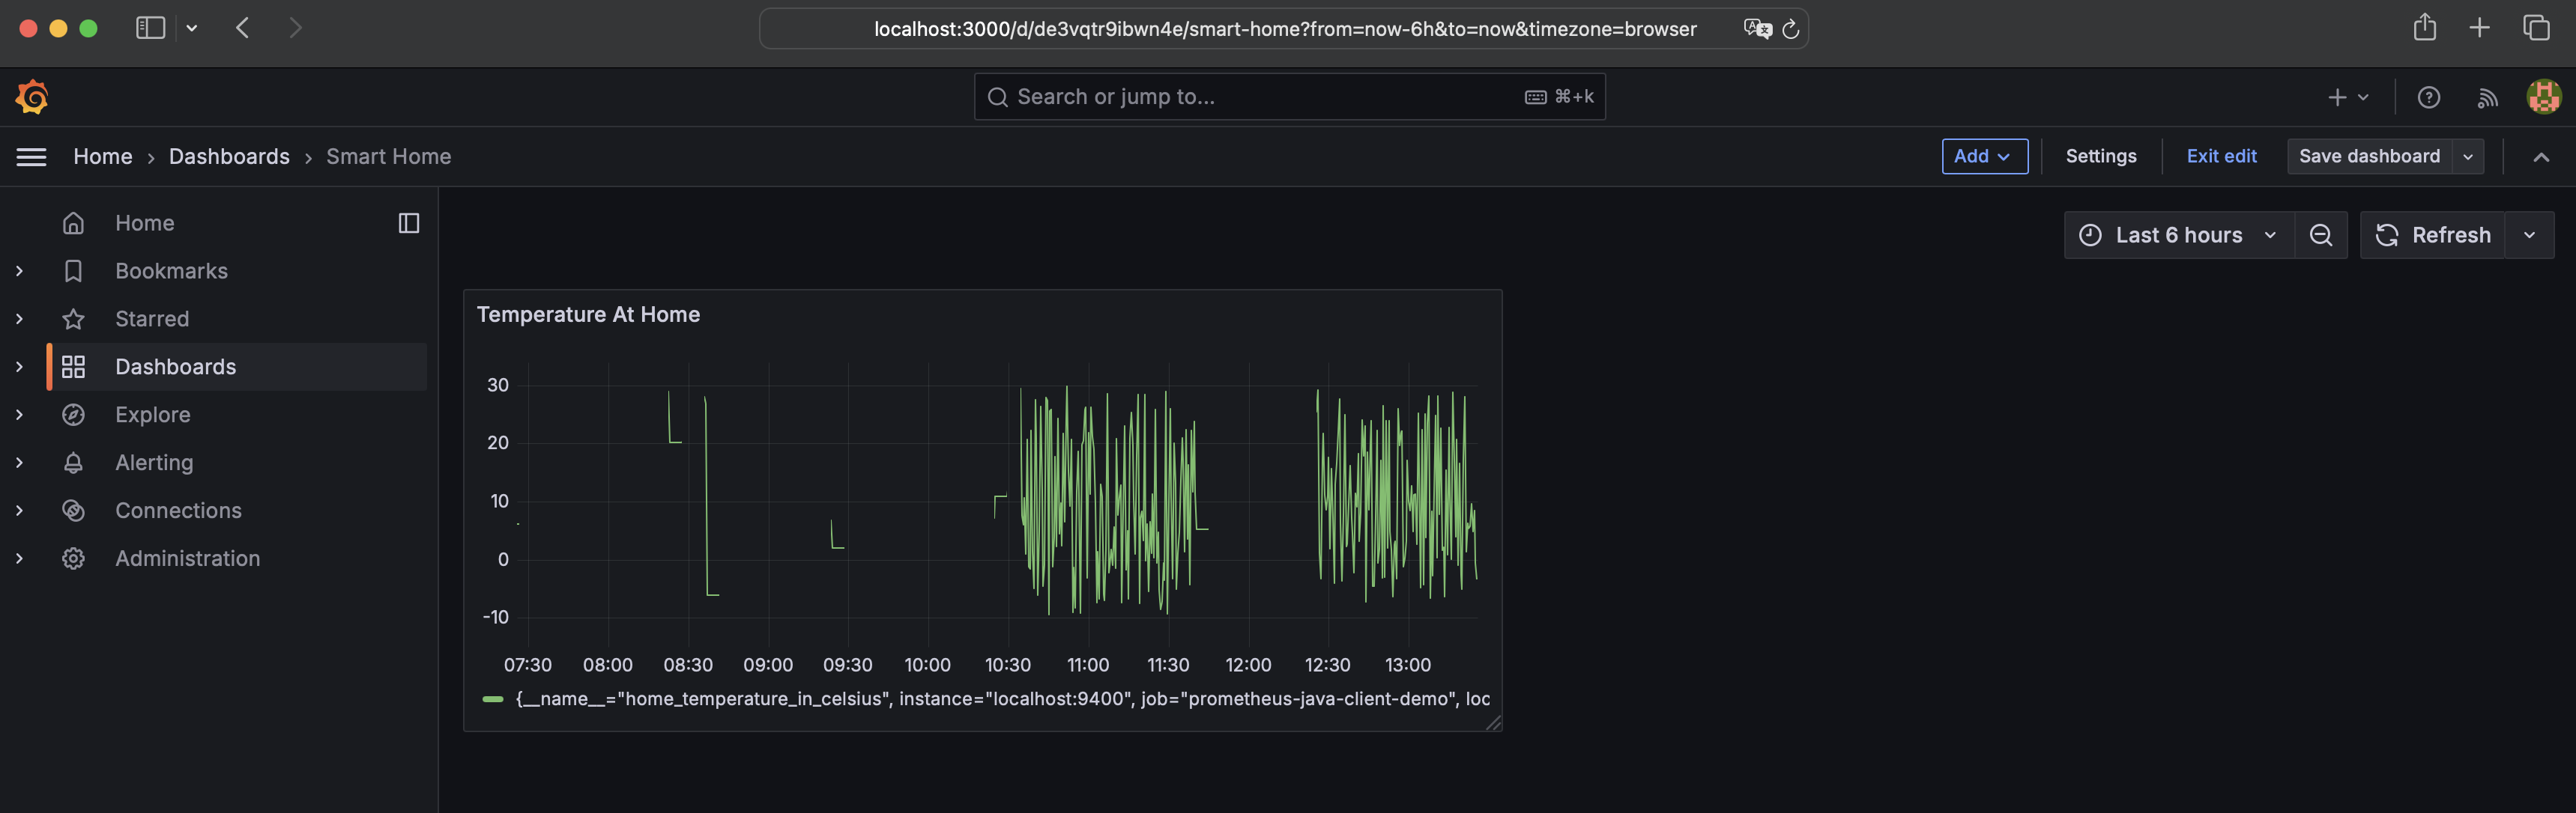The image size is (2576, 813).
Task: Zoom out the time range
Action: [2321, 235]
